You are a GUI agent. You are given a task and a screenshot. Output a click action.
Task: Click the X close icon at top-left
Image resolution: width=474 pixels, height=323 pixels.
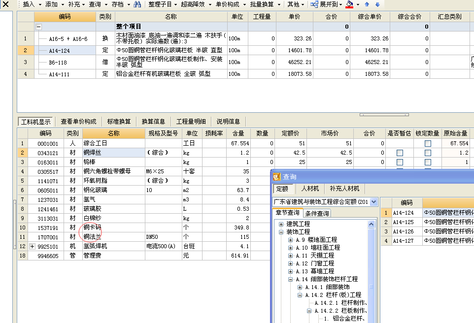[5, 4]
